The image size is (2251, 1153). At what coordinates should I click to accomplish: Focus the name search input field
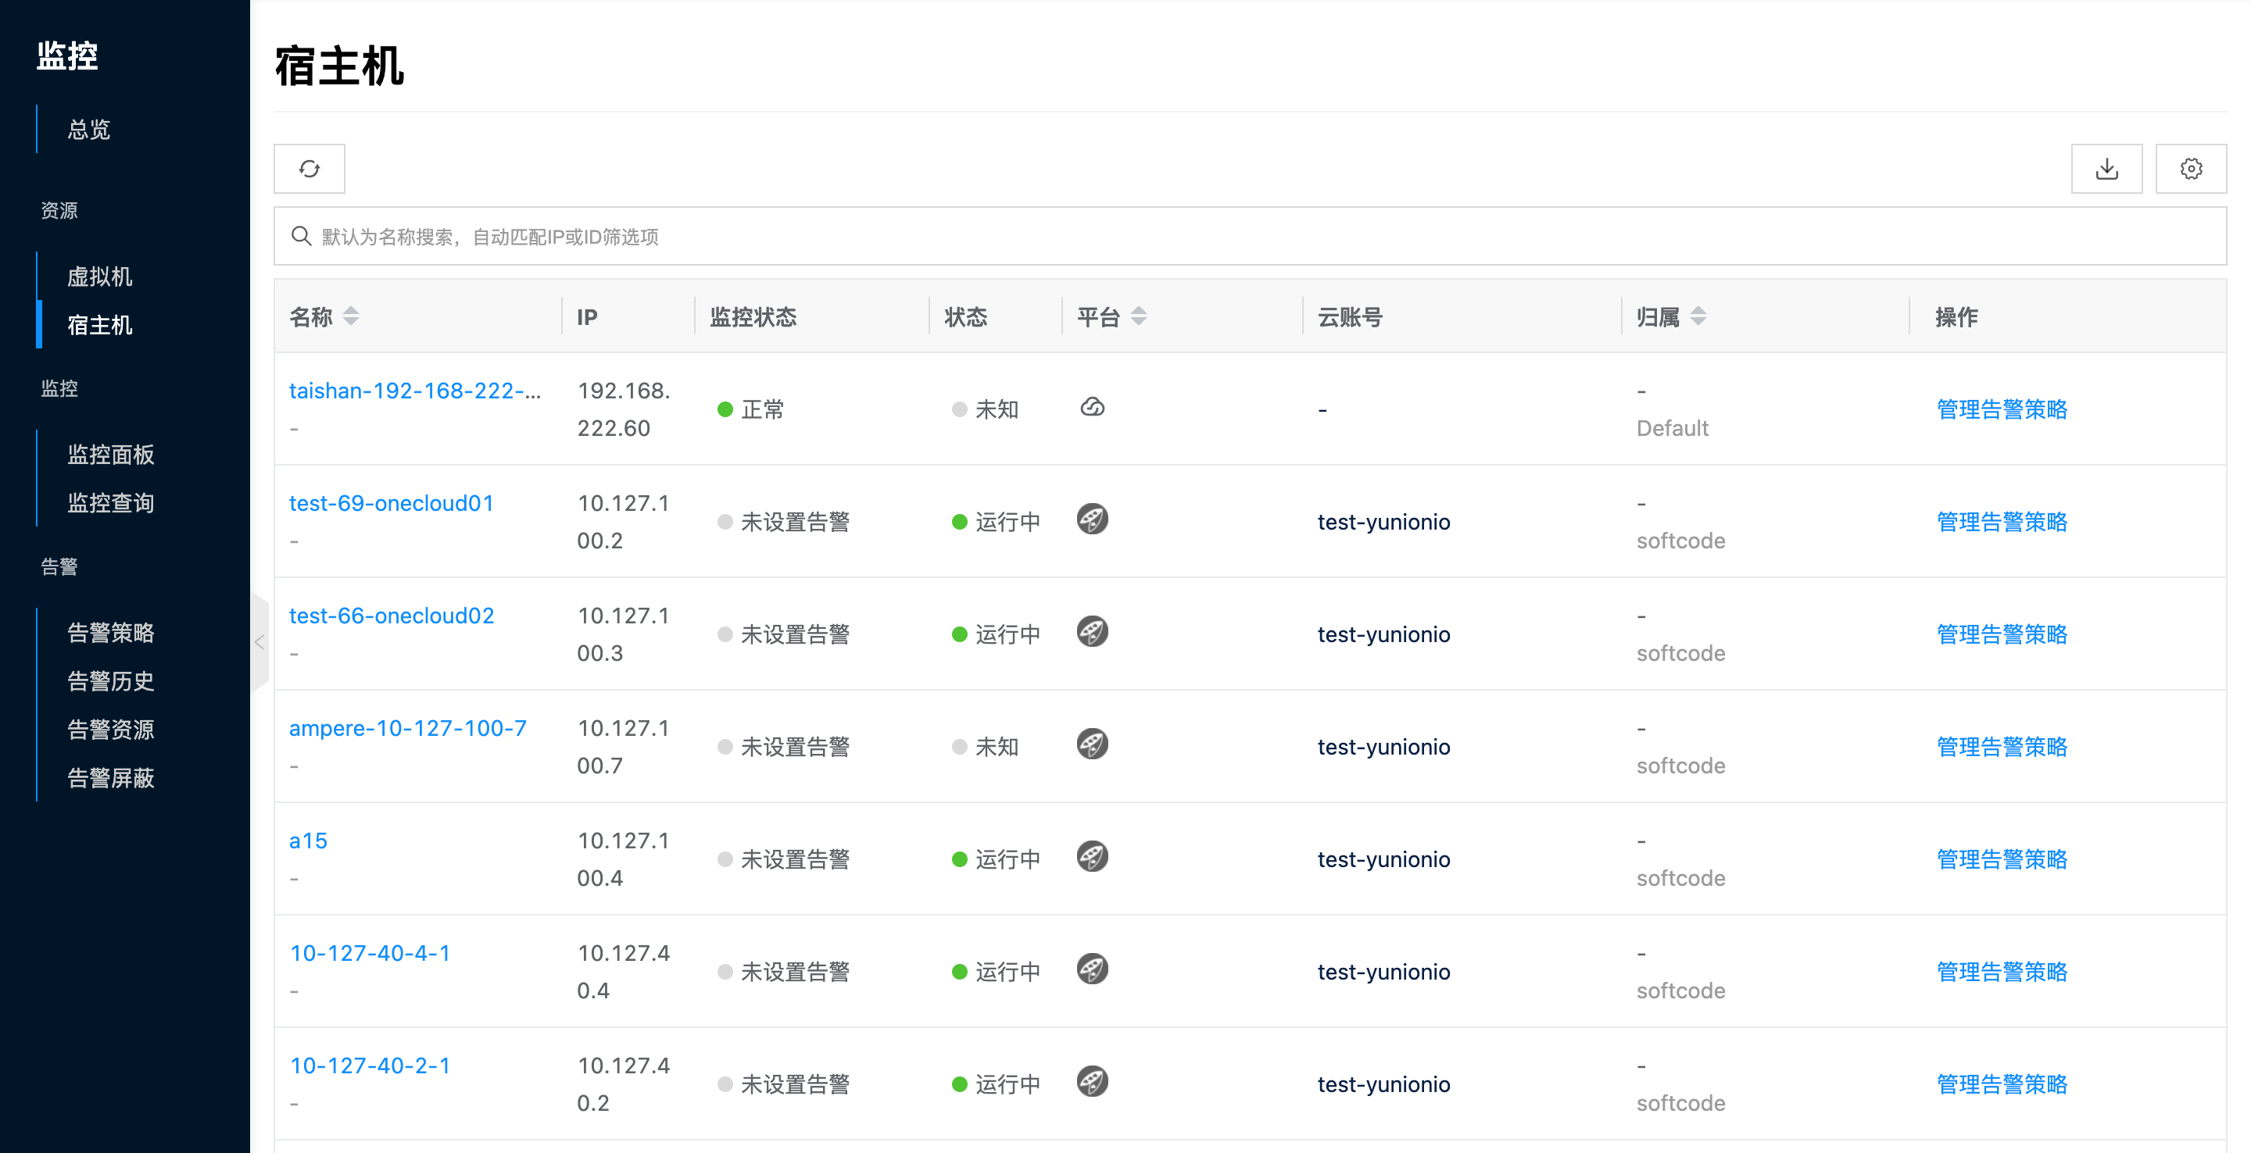[1223, 236]
